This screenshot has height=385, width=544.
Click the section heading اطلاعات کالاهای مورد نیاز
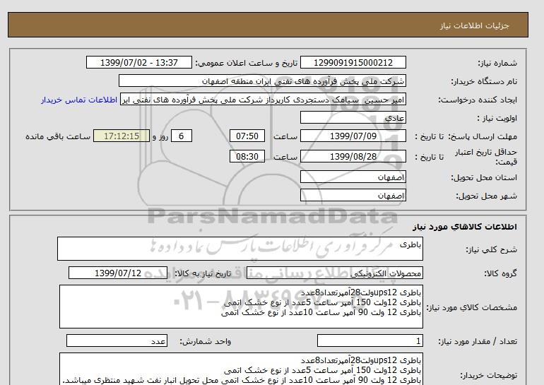[465, 227]
